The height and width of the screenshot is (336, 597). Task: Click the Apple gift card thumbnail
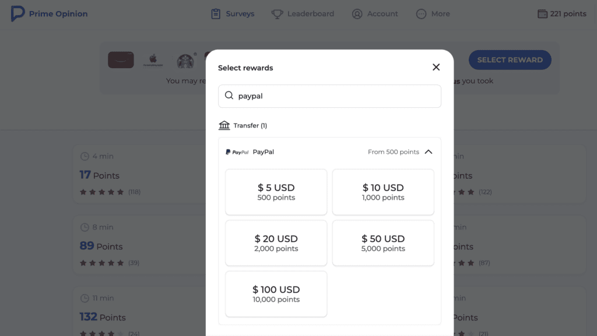coord(153,60)
